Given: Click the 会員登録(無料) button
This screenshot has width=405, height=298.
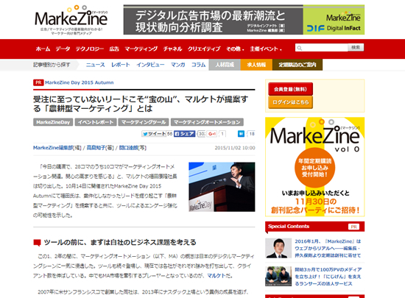Looking at the screenshot, I should (x=290, y=89).
